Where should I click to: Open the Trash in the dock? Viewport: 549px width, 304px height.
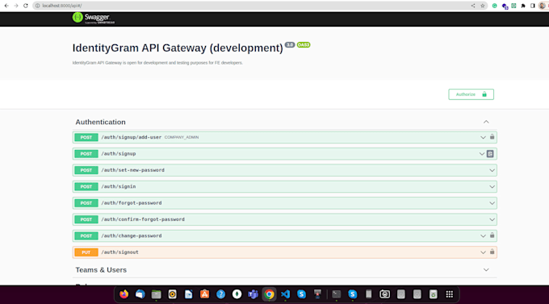coord(433,294)
